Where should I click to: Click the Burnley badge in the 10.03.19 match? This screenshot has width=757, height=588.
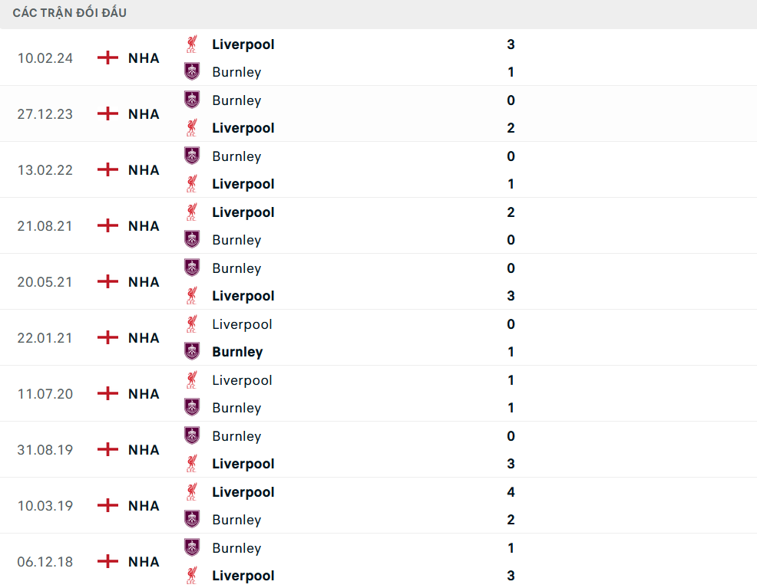tap(191, 520)
